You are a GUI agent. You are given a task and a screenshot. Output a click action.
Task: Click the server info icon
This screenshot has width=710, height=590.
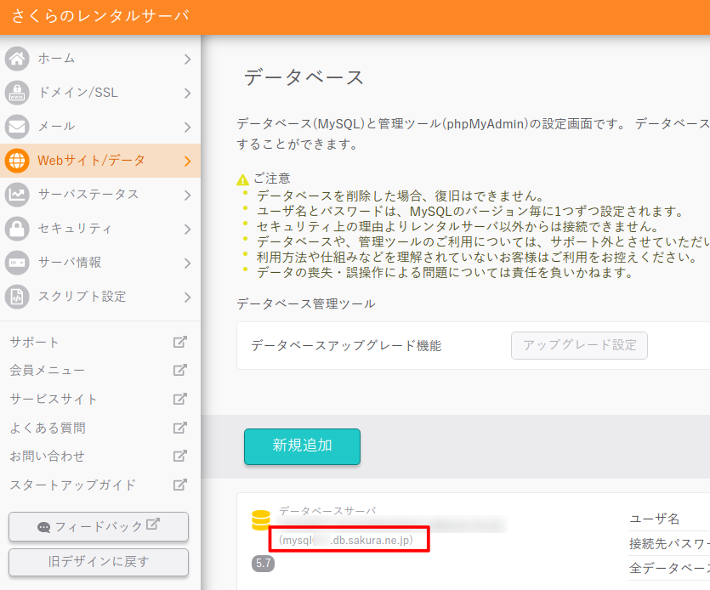pyautogui.click(x=17, y=263)
